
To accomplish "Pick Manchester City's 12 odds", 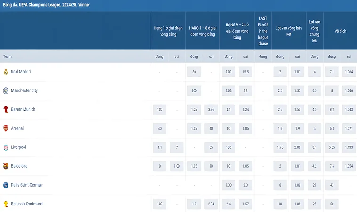I will click(x=246, y=91).
